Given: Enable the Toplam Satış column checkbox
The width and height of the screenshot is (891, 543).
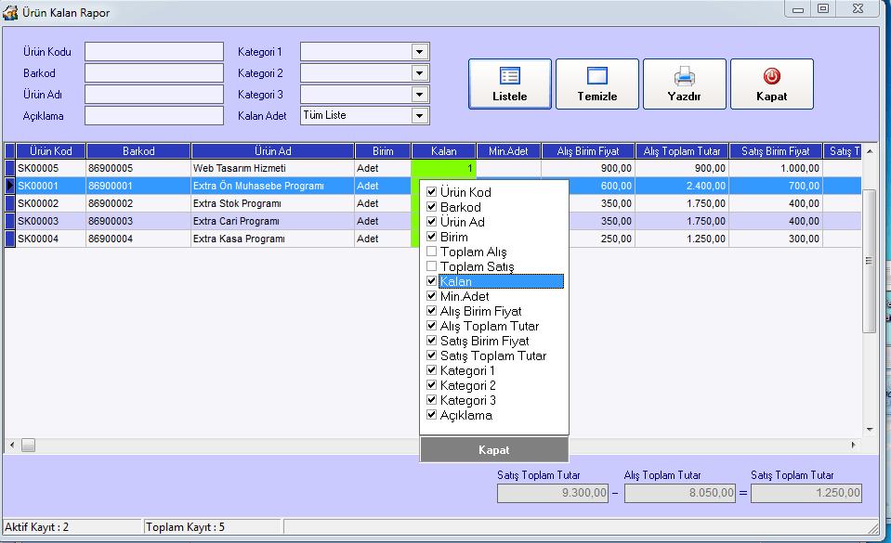Looking at the screenshot, I should click(x=432, y=265).
